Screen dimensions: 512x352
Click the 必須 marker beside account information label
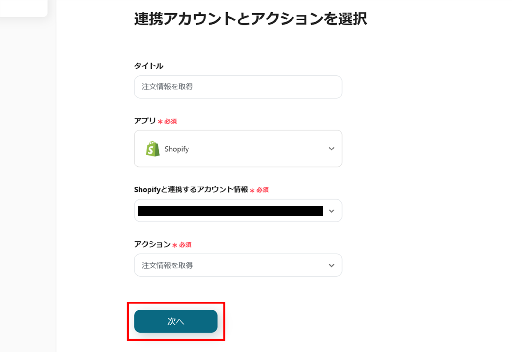tap(262, 190)
